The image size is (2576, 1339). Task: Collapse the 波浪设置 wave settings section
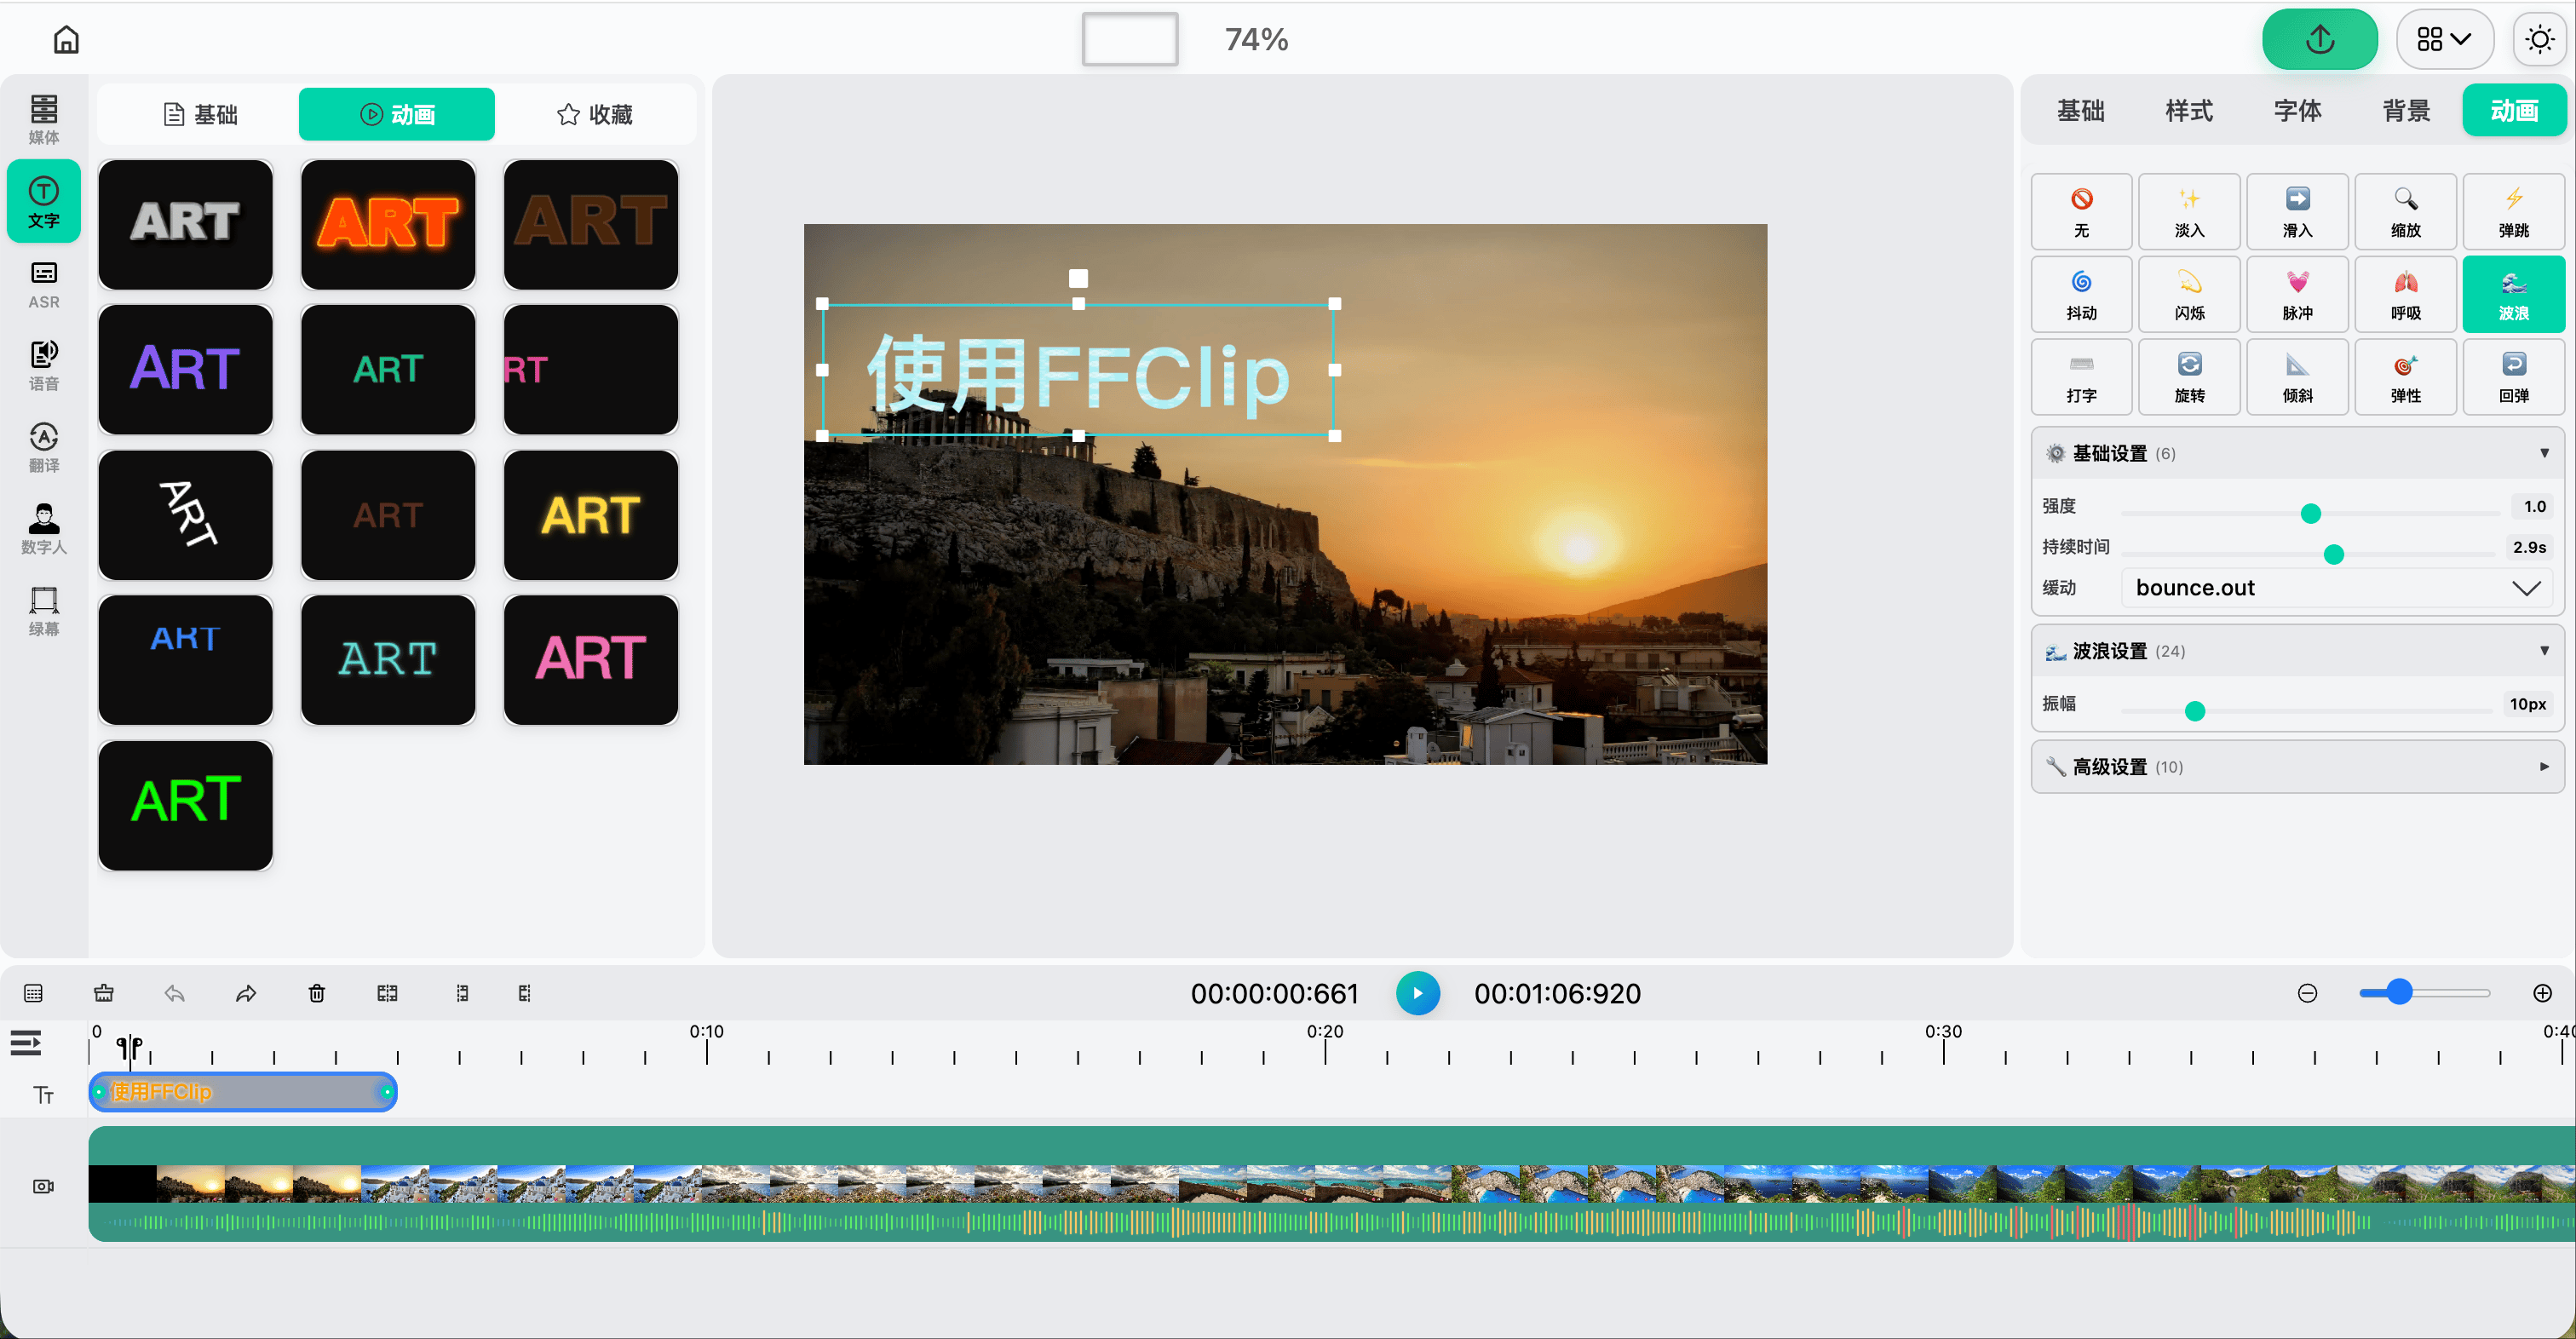[2297, 651]
